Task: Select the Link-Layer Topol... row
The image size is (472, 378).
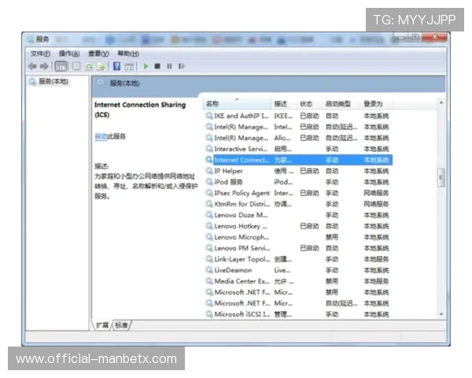Action: coord(299,259)
